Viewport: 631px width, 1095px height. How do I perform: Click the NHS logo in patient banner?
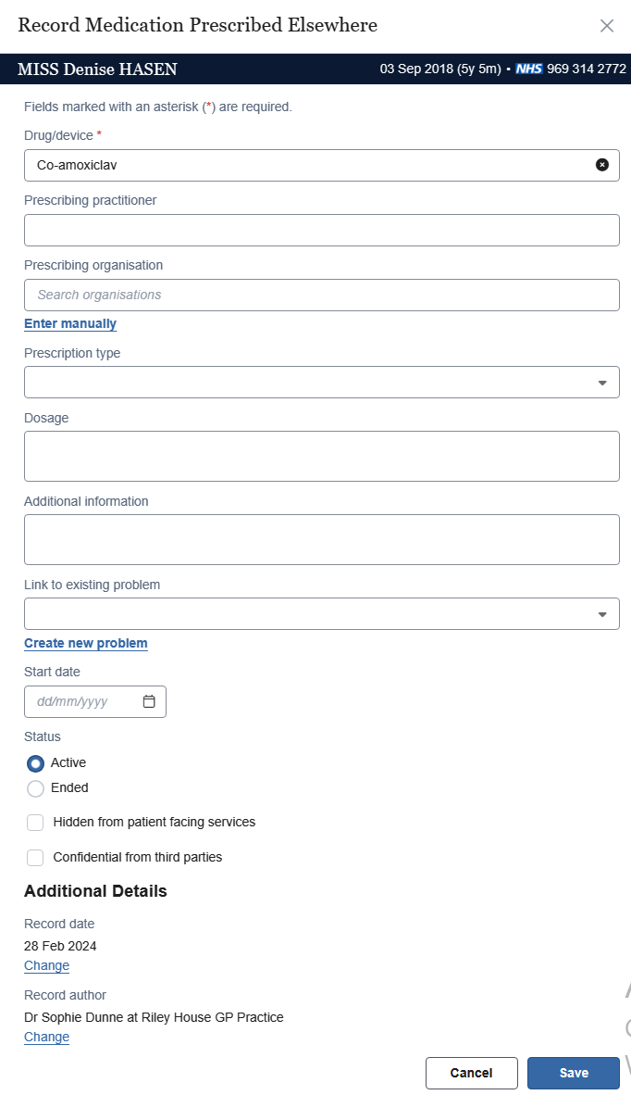pyautogui.click(x=529, y=69)
